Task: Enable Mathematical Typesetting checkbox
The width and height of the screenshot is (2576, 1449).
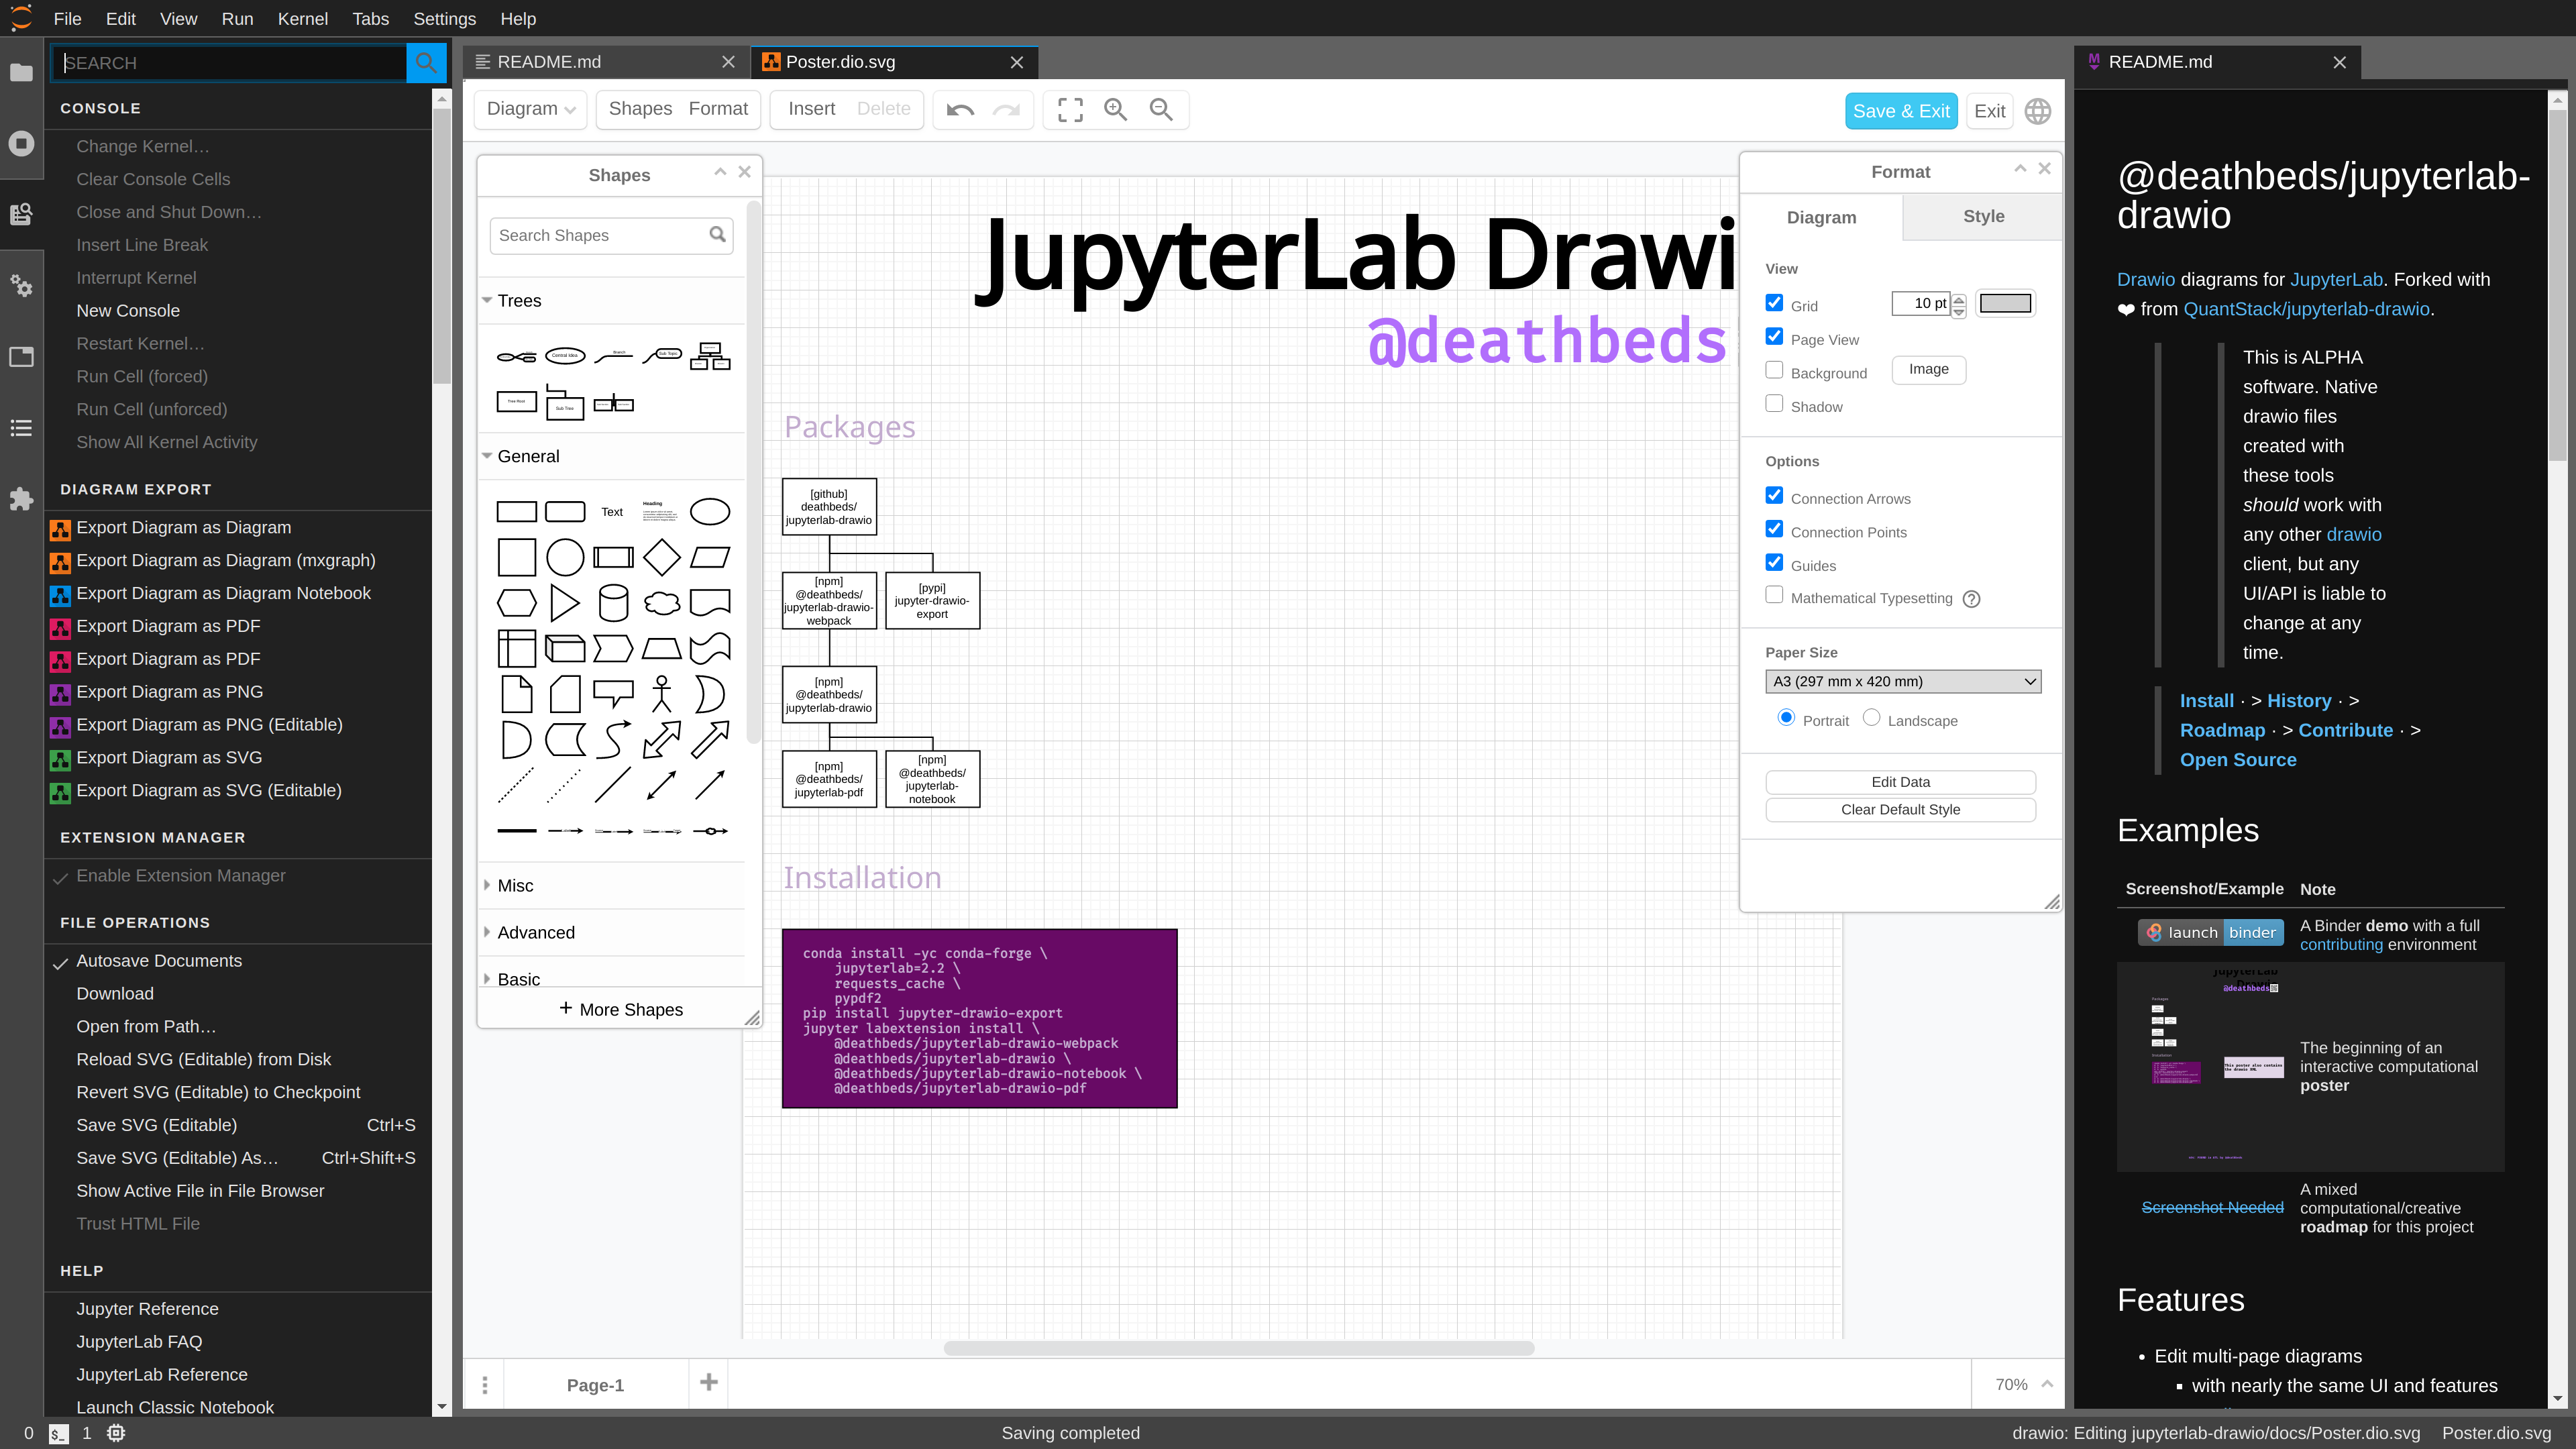Action: (1775, 595)
